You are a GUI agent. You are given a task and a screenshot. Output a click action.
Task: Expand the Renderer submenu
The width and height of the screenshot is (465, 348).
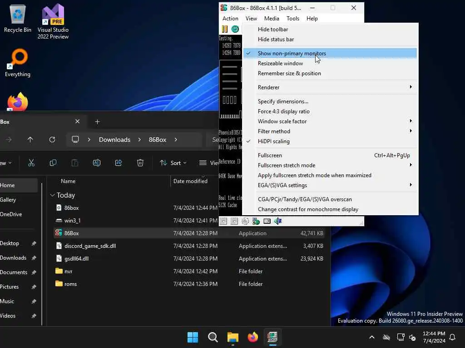point(330,87)
